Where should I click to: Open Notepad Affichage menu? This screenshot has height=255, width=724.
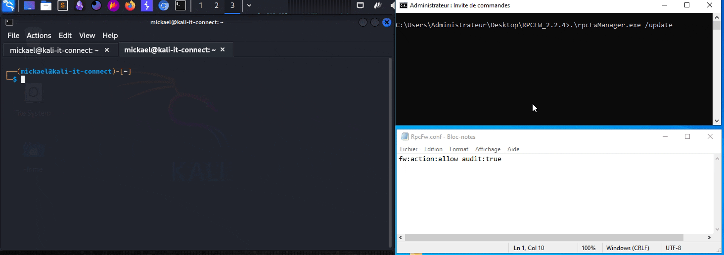point(488,149)
